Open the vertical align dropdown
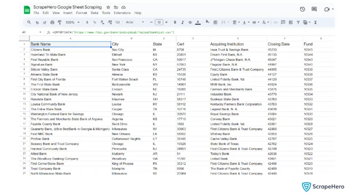This screenshot has height=196, width=353. 246,22
